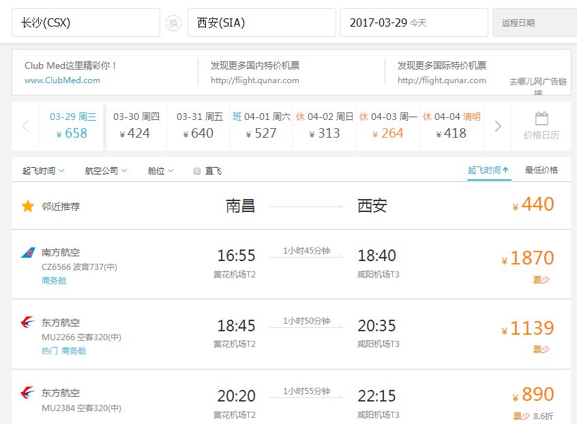The image size is (577, 424).
Task: Click 价格日历 label
Action: (542, 135)
